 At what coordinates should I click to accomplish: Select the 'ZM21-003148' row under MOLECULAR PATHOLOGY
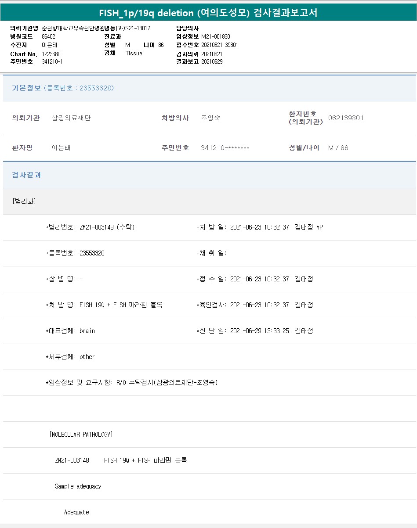[209, 460]
